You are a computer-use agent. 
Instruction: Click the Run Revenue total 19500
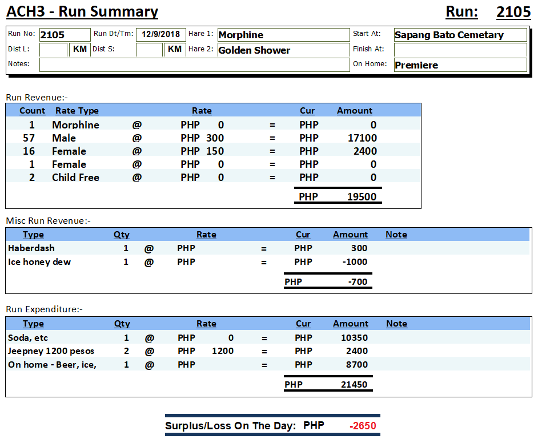362,197
